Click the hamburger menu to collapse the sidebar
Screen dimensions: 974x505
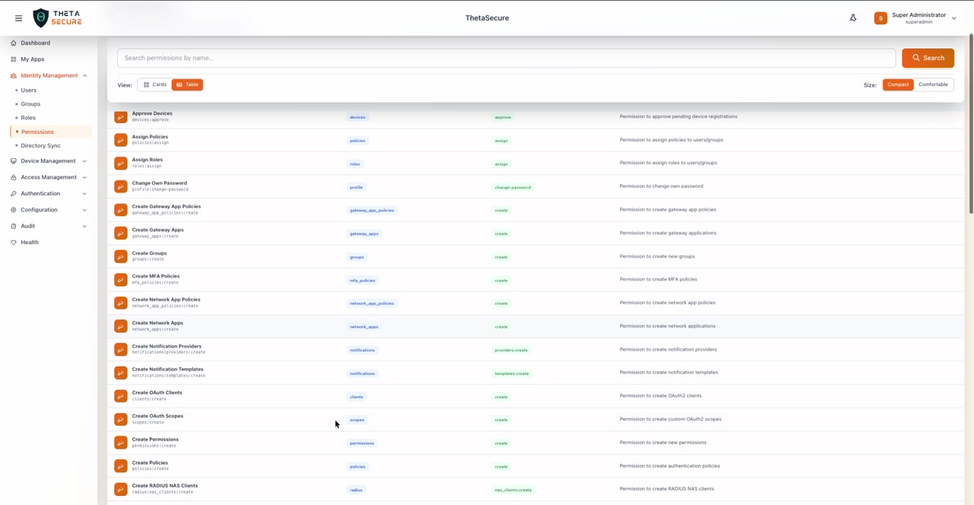(x=18, y=18)
